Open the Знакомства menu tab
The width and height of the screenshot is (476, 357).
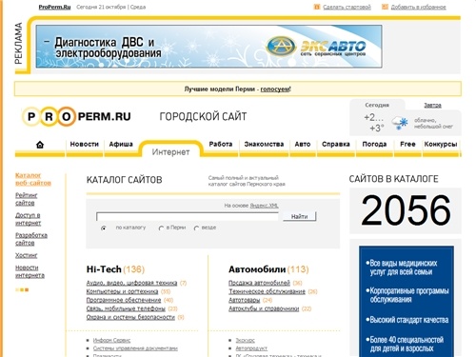(x=264, y=144)
